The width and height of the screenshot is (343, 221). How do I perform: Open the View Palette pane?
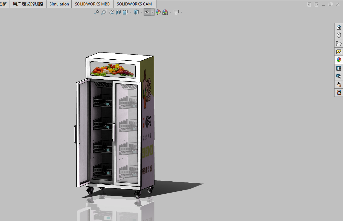339,52
